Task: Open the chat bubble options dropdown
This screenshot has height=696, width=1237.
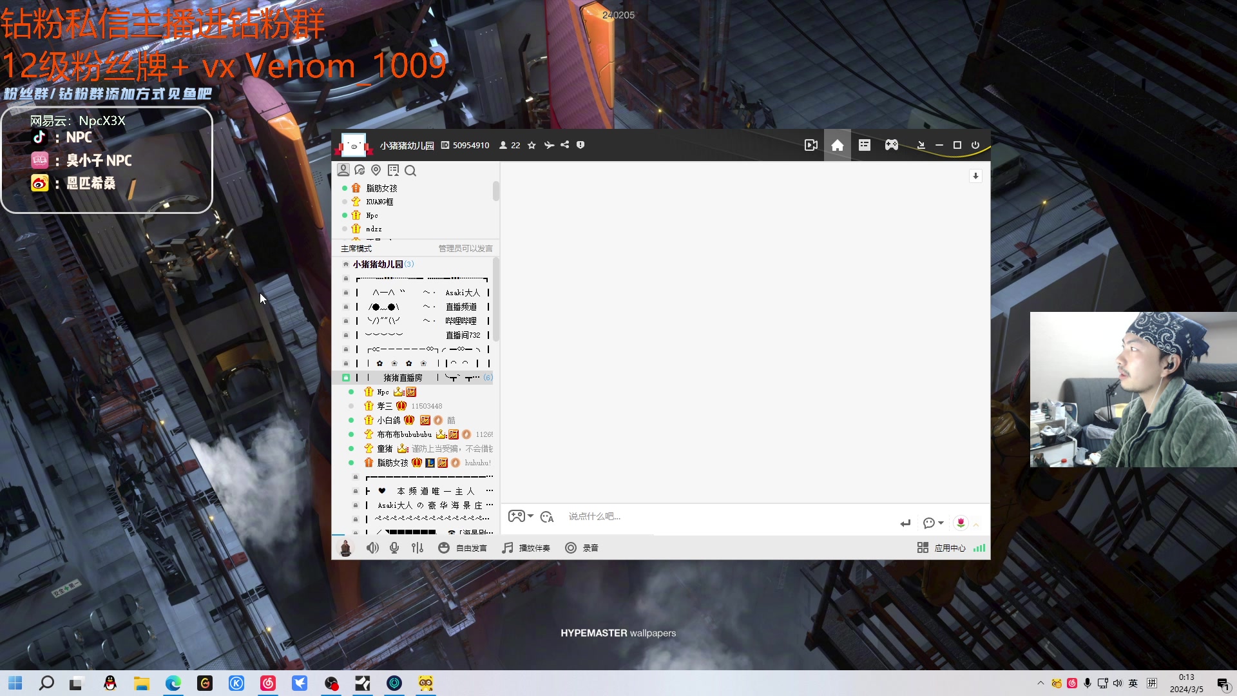Action: [x=933, y=523]
